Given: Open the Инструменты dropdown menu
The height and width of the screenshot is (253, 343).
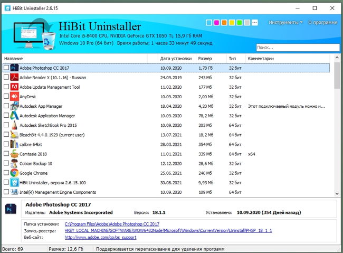Looking at the screenshot, I should 285,23.
